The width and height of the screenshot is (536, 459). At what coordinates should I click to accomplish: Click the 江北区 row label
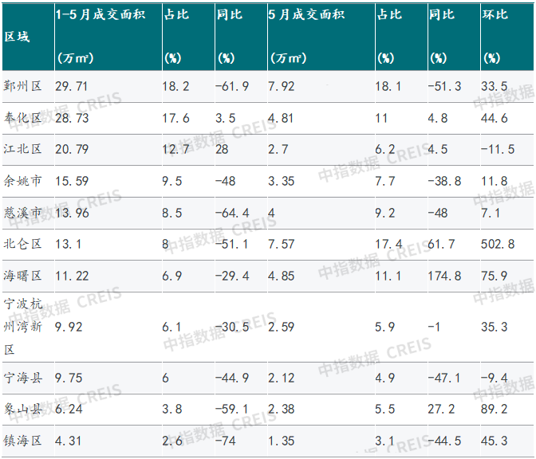point(22,149)
